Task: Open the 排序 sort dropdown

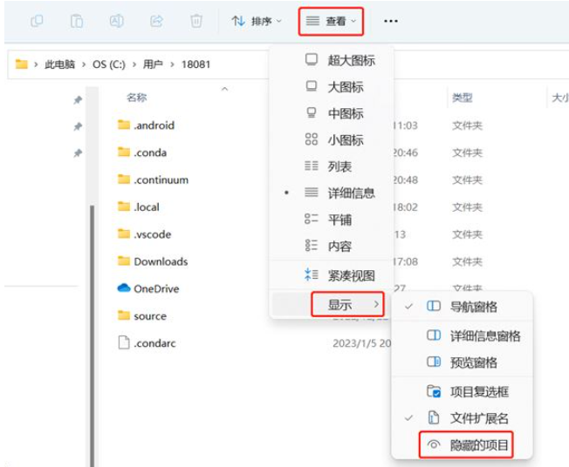Action: click(x=257, y=21)
